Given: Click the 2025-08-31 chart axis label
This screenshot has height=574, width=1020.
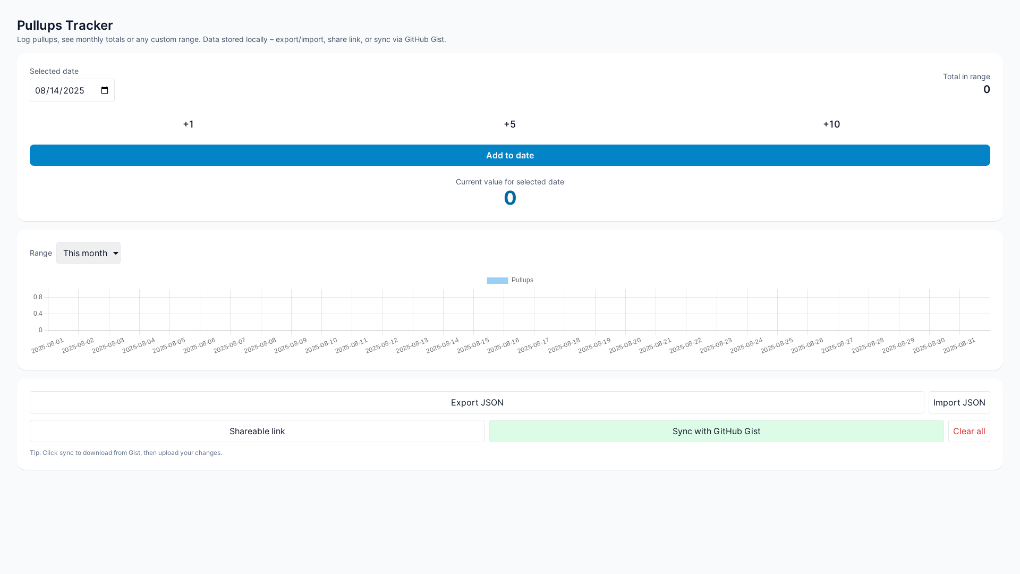Looking at the screenshot, I should [x=959, y=345].
